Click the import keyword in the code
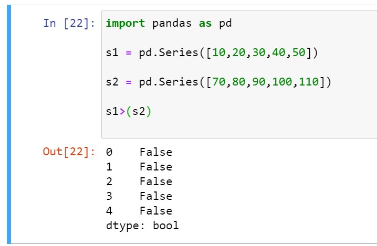Screen dimensions: 377x246 125,24
